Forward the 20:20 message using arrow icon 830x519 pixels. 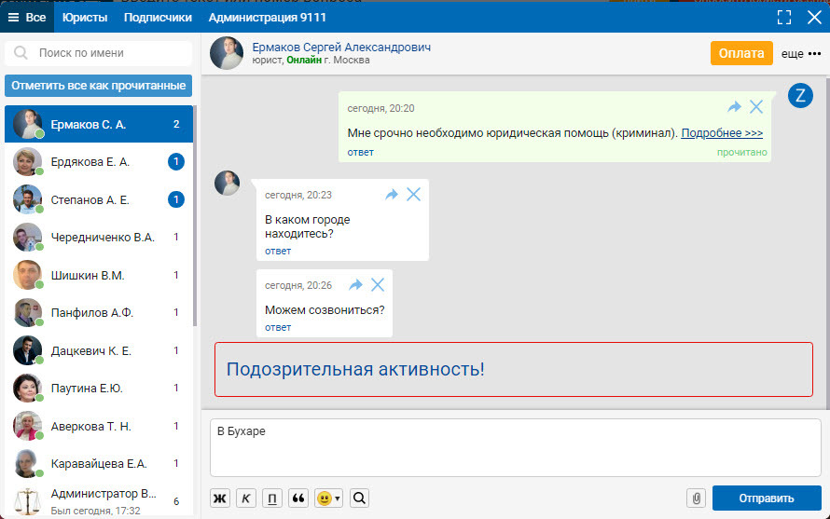click(735, 108)
